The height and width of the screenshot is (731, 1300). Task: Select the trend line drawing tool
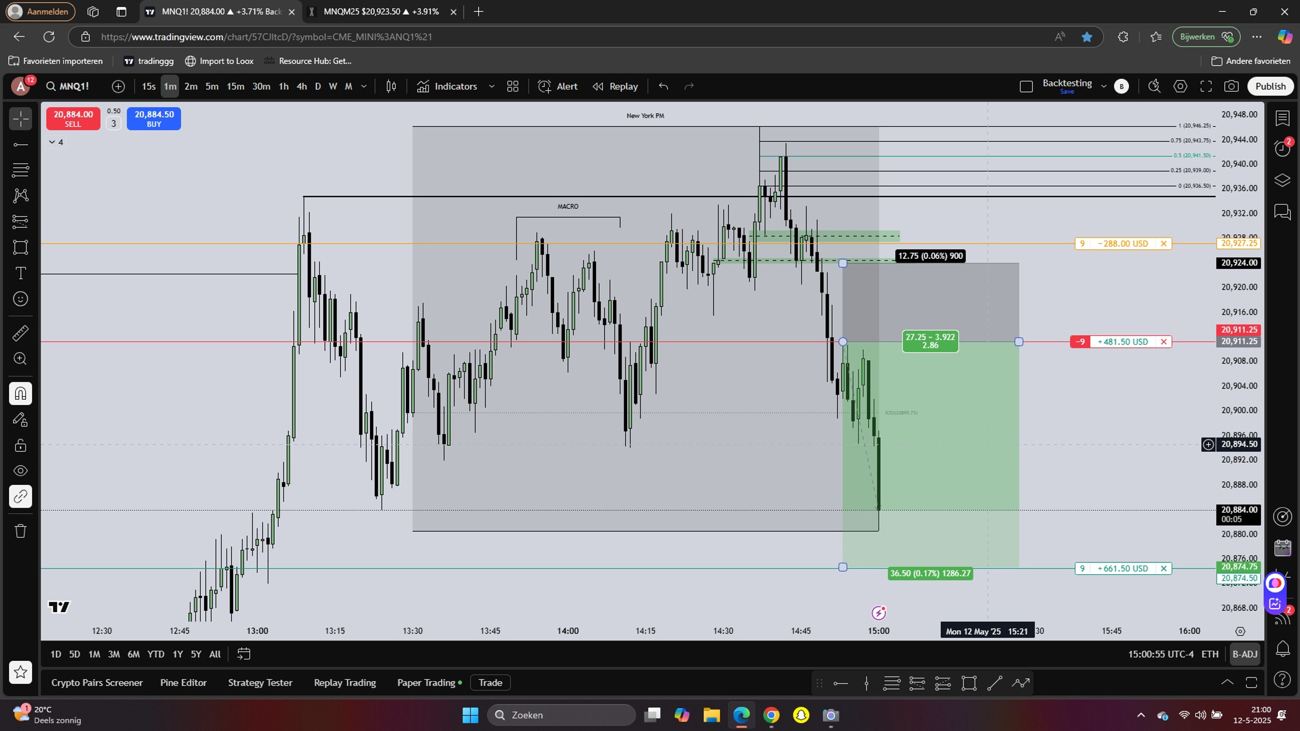20,145
